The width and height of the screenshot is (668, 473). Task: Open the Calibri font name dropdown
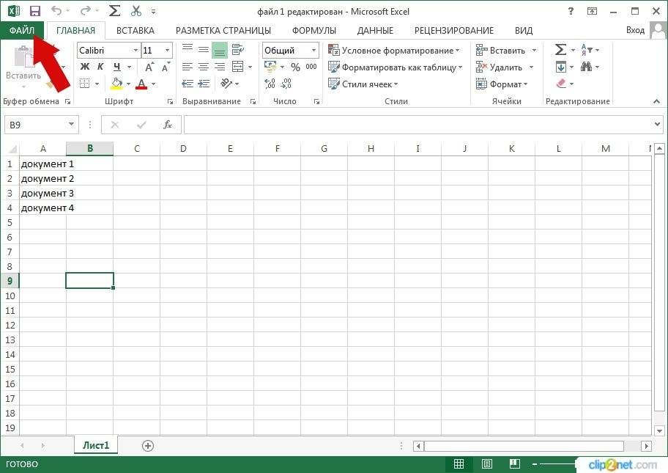point(135,51)
